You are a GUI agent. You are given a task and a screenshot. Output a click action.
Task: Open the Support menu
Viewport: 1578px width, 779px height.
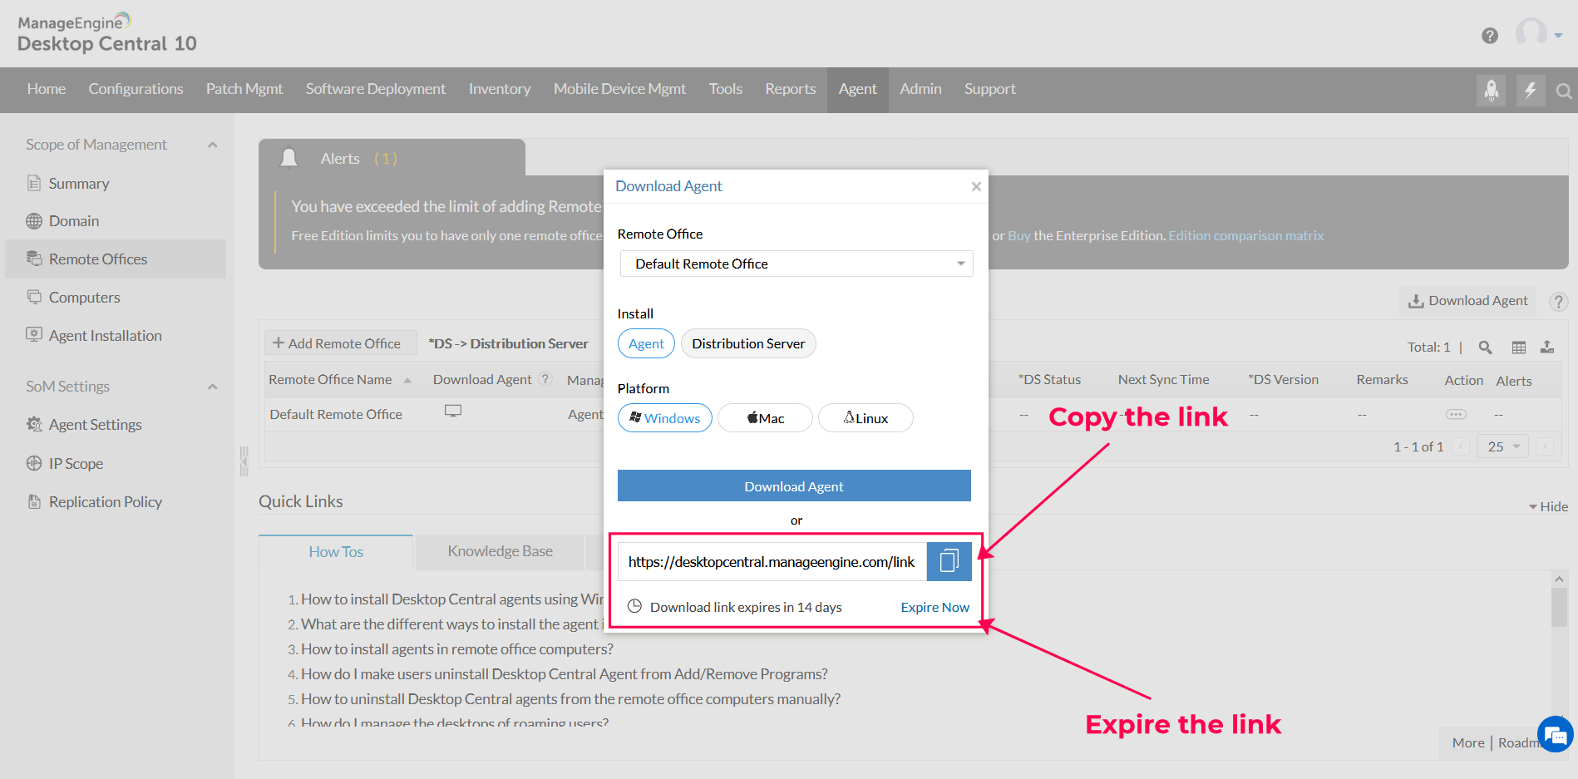tap(990, 89)
